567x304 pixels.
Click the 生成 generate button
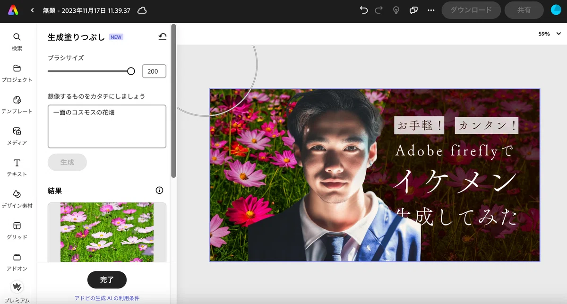tap(67, 162)
